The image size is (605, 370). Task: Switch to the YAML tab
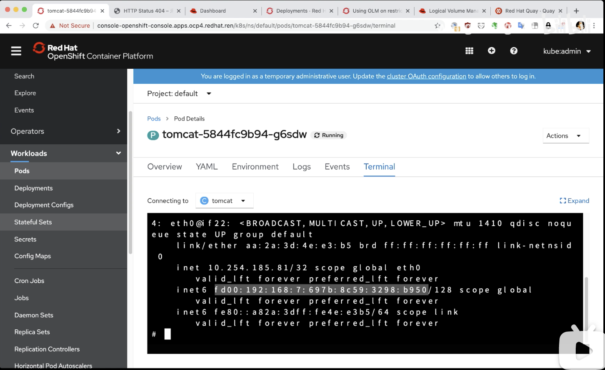click(207, 167)
